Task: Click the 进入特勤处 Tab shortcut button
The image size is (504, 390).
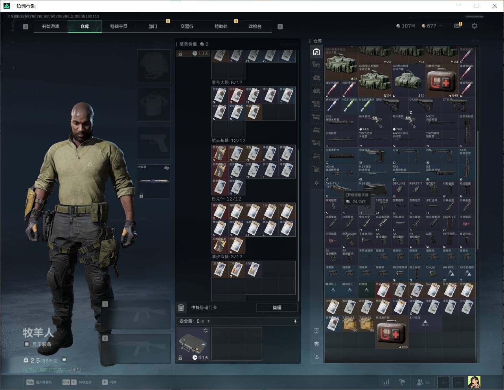Action: tap(39, 382)
